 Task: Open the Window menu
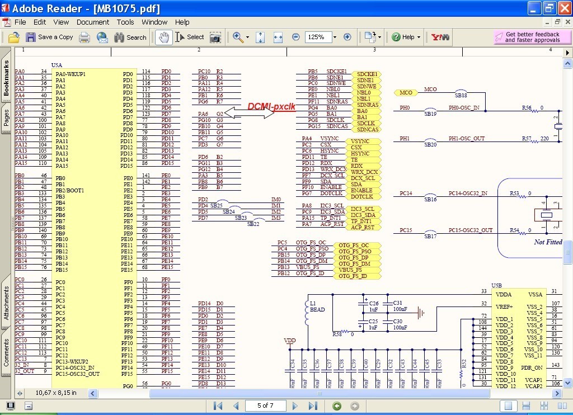click(x=154, y=22)
